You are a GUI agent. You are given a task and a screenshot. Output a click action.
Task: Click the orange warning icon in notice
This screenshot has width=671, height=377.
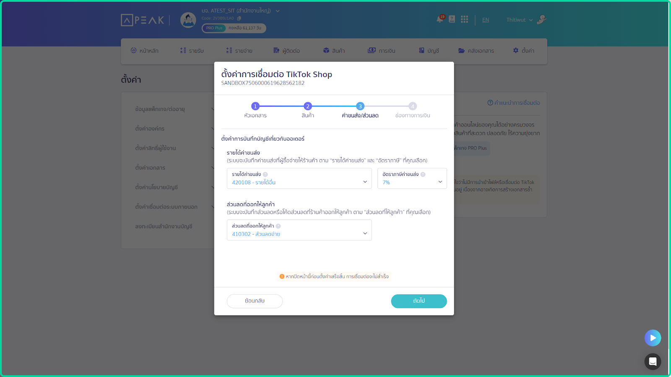coord(282,276)
